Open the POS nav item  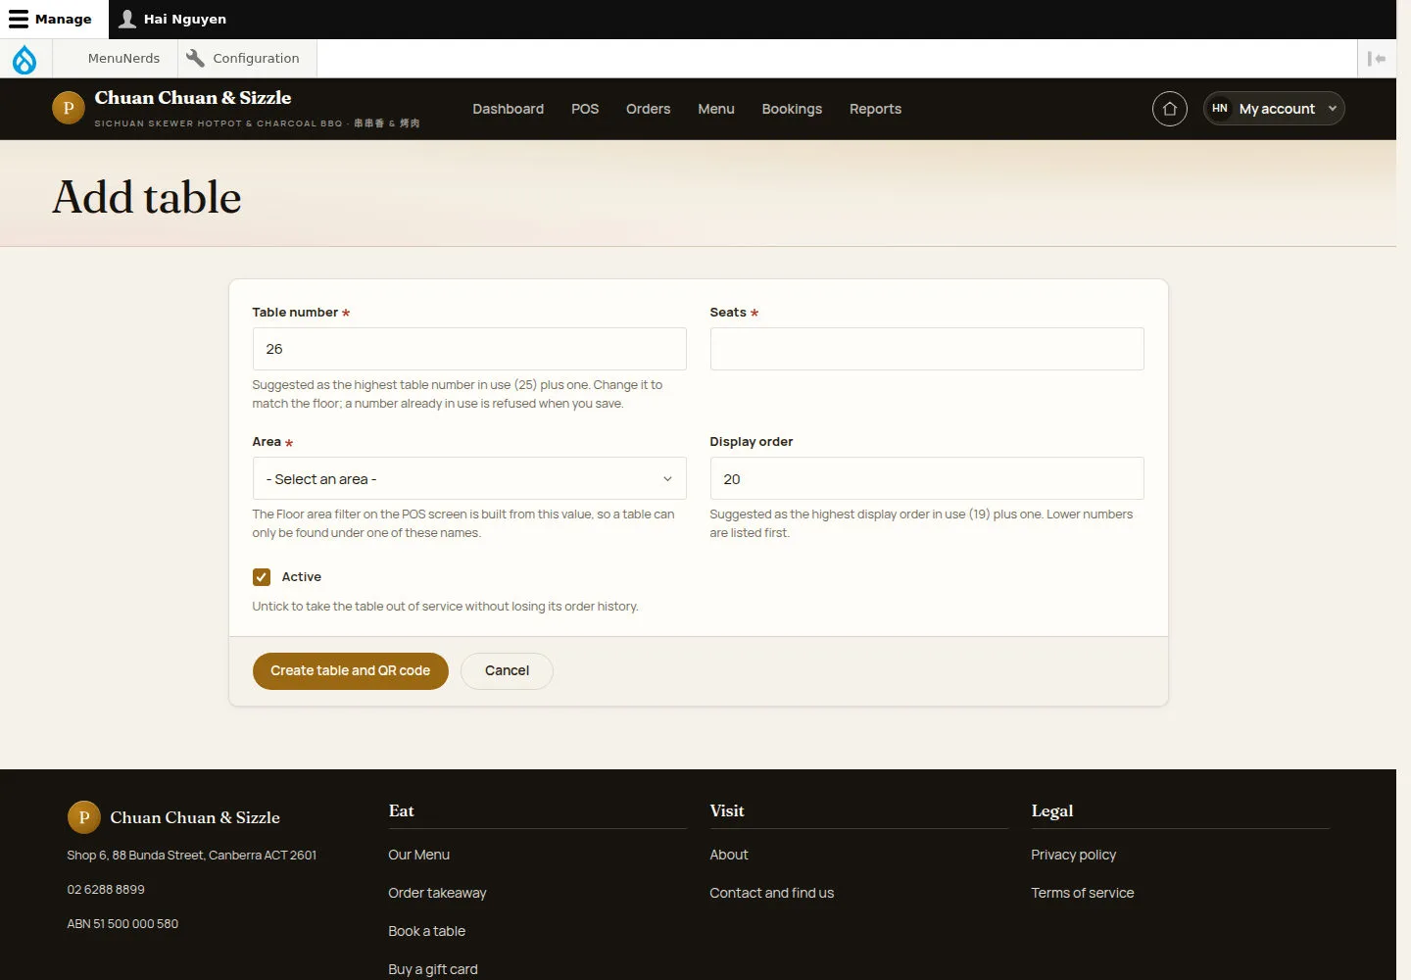click(585, 109)
